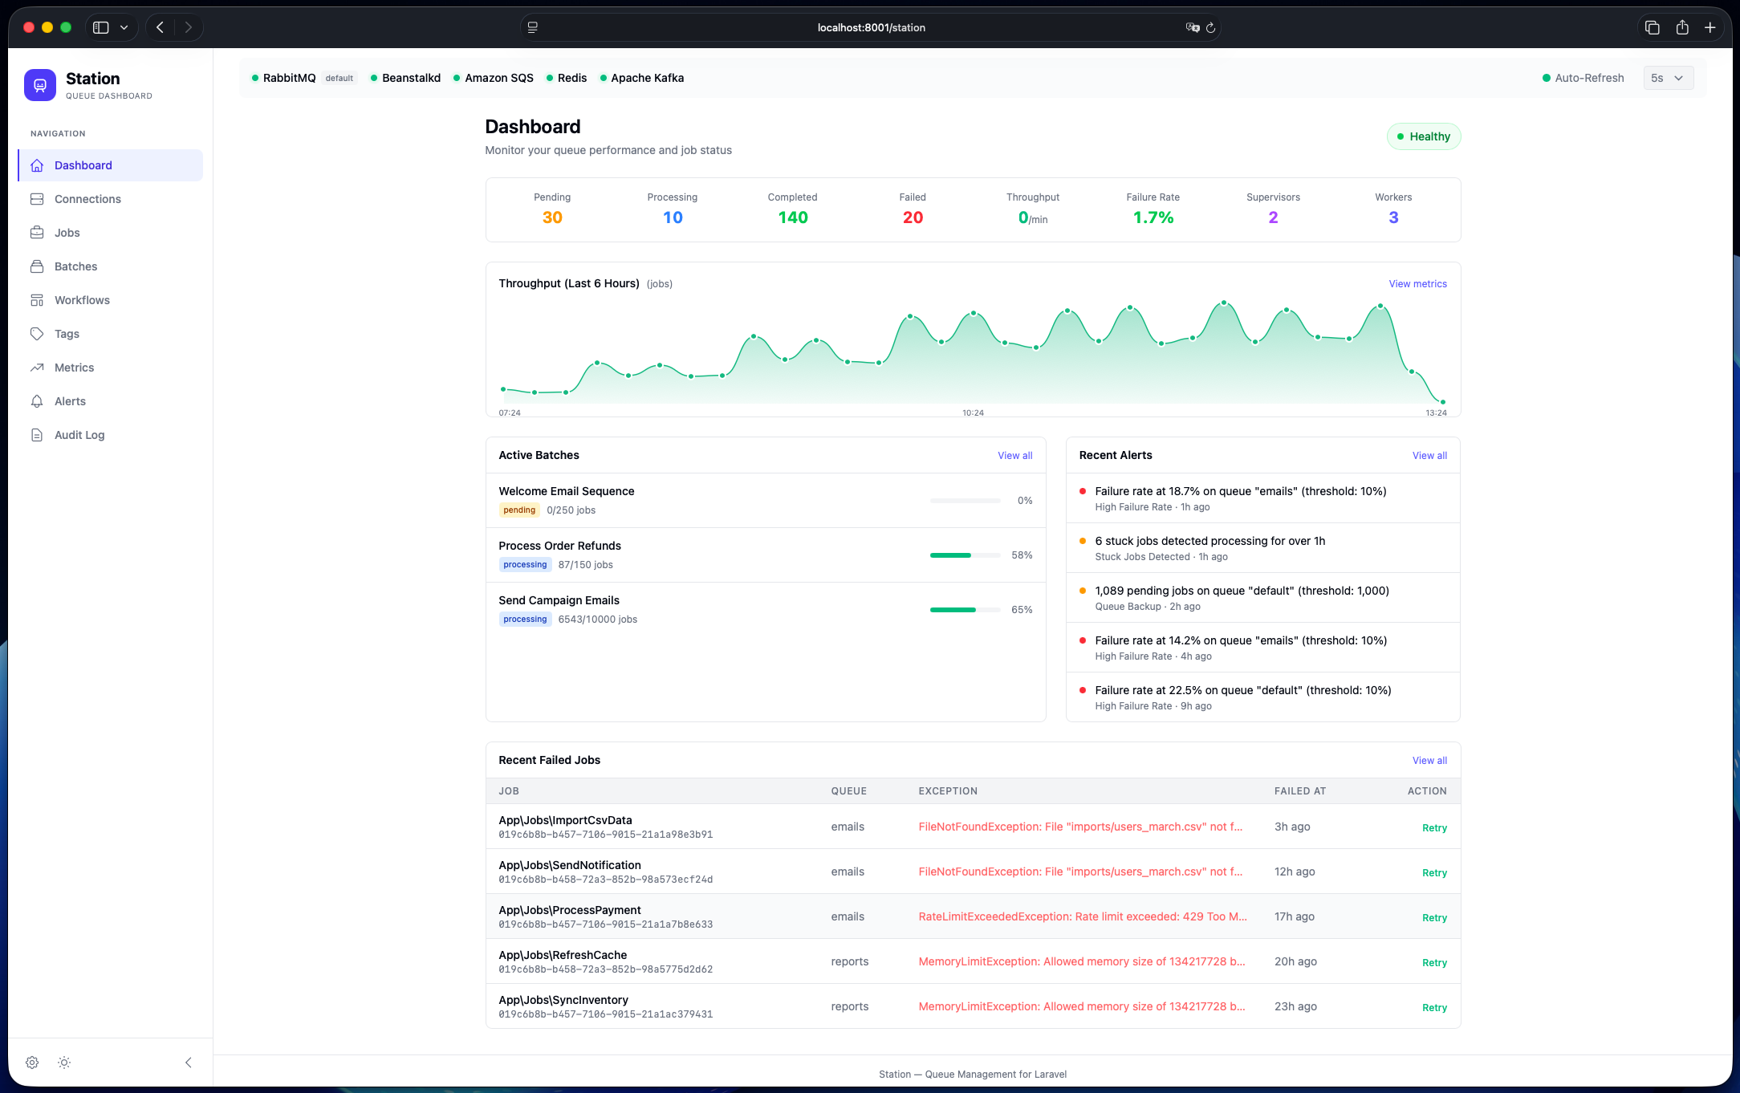1740x1093 pixels.
Task: Open Workflows via its sidebar icon
Action: pos(37,300)
